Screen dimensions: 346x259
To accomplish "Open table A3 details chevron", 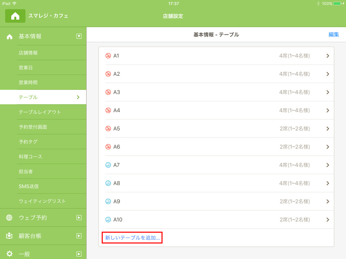I will (x=328, y=92).
